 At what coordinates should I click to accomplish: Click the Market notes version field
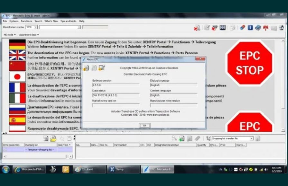[x=116, y=105]
